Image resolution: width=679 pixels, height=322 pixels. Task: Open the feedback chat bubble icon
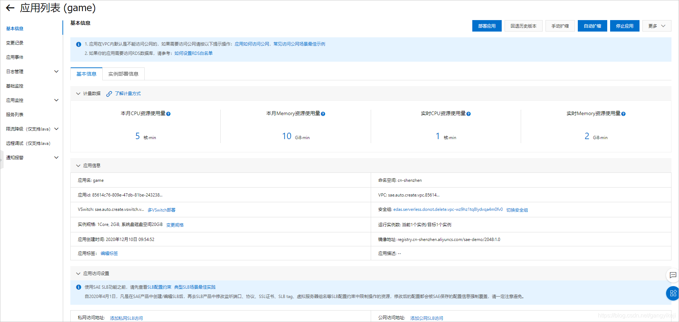[x=673, y=275]
